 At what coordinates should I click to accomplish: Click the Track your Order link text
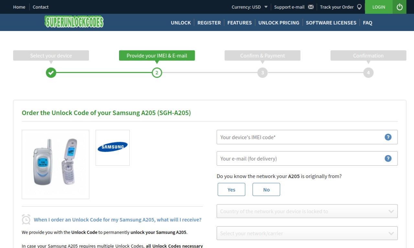pos(337,7)
